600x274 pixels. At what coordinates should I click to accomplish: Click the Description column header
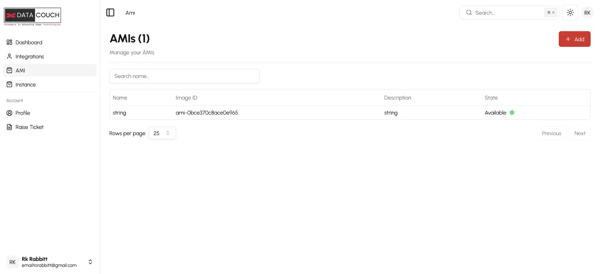click(x=397, y=98)
